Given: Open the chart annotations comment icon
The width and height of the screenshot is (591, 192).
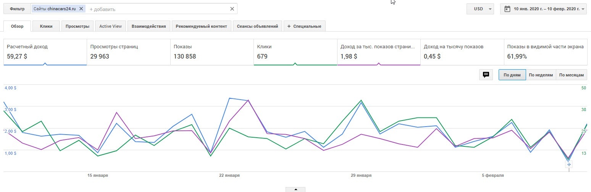Looking at the screenshot, I should click(486, 75).
